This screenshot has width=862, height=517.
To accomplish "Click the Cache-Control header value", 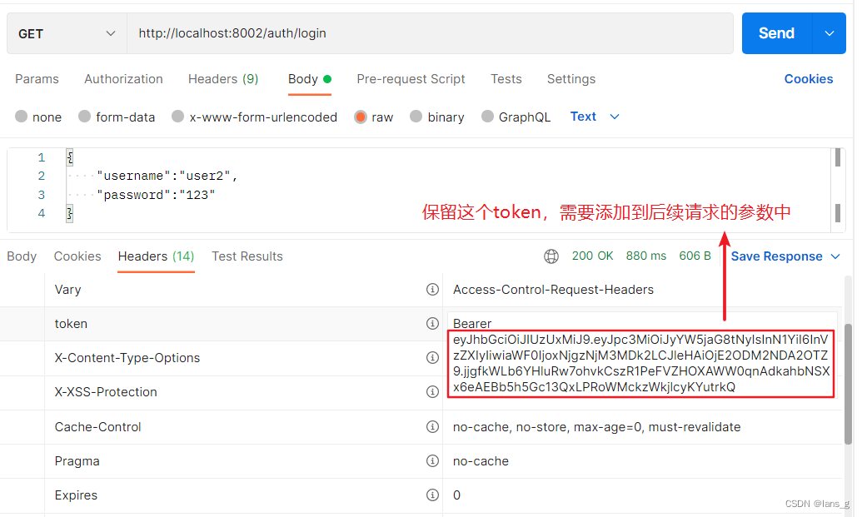I will pos(596,427).
